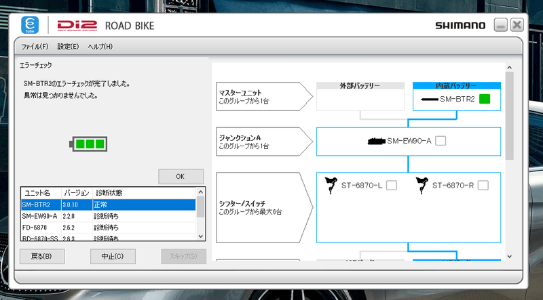Click the diagram panel scrollbar thumb
This screenshot has width=543, height=300.
(509, 116)
